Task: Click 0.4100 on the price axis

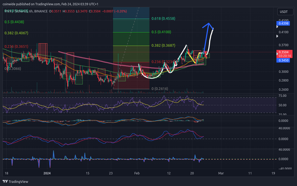Action: click(284, 32)
